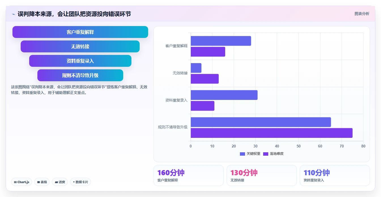Click the 图表分析 label in header

362,14
